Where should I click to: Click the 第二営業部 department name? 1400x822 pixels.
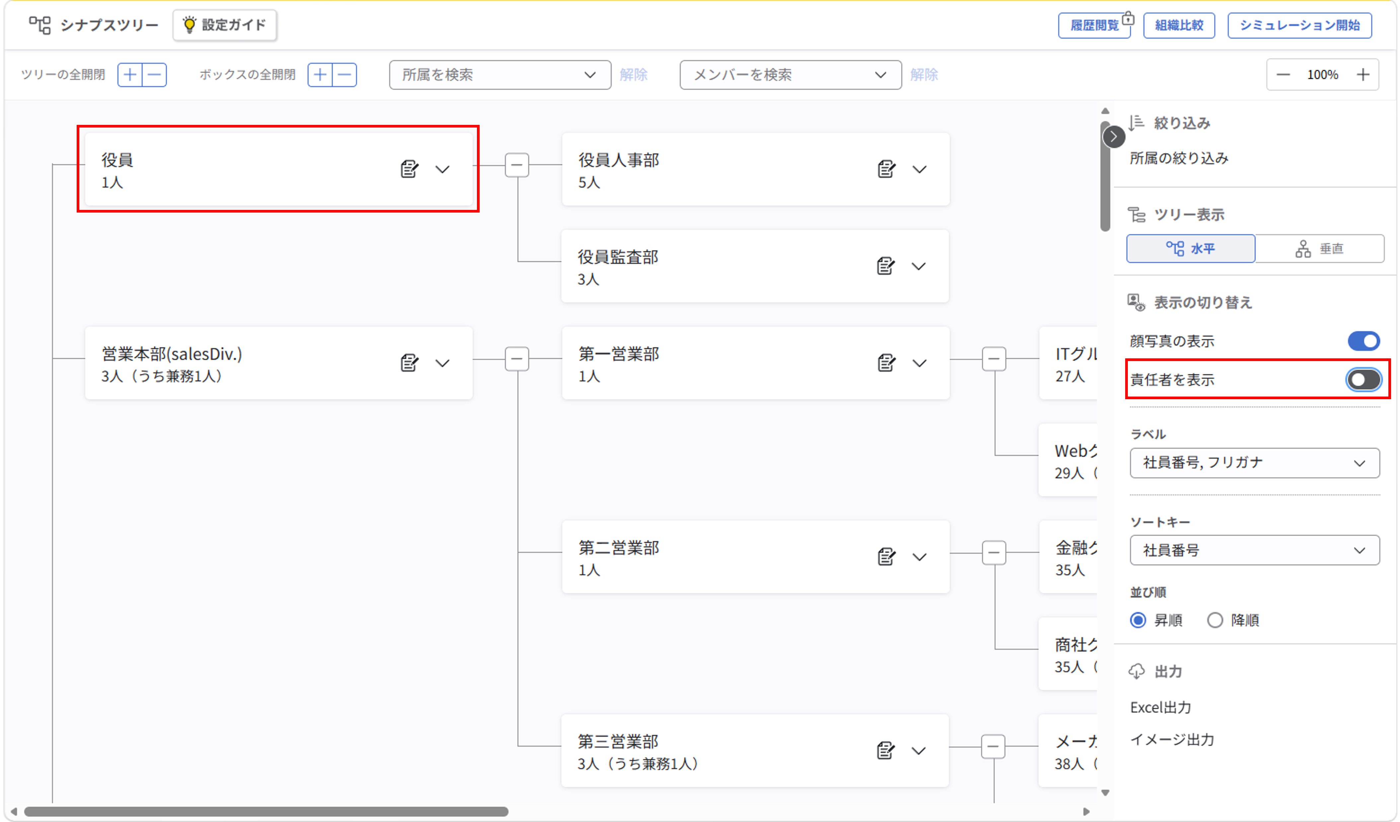pyautogui.click(x=618, y=548)
